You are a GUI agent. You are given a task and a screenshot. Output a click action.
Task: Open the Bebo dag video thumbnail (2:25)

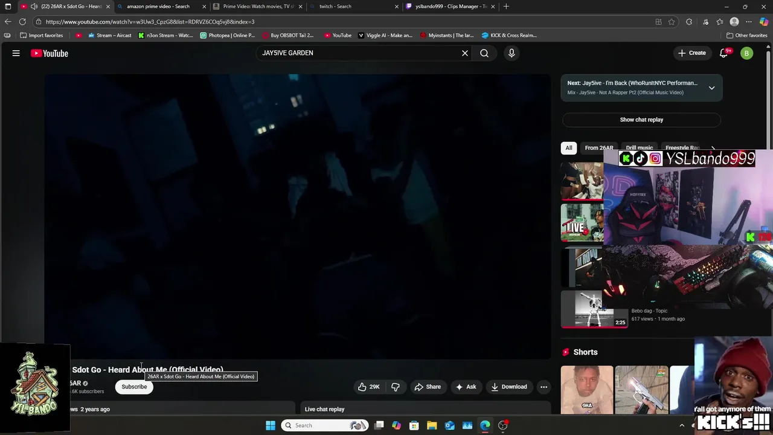(594, 309)
